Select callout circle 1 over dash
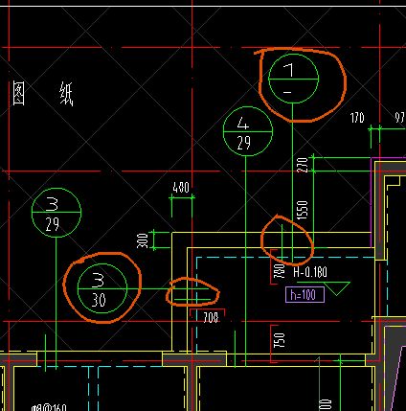This screenshot has height=411, width=406. pyautogui.click(x=293, y=79)
